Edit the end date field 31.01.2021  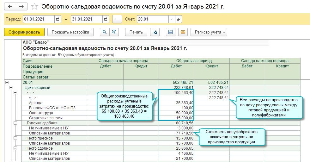pyautogui.click(x=87, y=19)
